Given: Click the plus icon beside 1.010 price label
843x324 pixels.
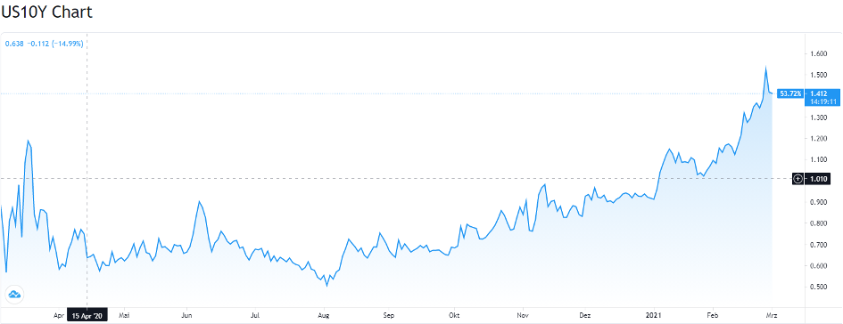Looking at the screenshot, I should click(x=798, y=179).
